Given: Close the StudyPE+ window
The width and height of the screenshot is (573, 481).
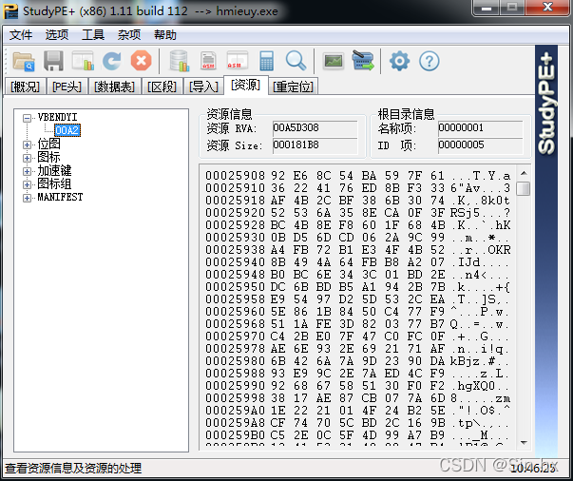Looking at the screenshot, I should pos(547,8).
